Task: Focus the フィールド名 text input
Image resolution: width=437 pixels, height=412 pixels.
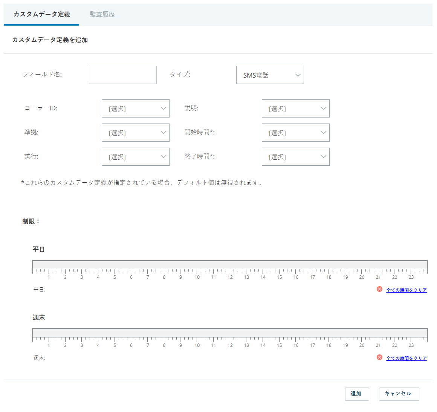Action: pos(123,75)
